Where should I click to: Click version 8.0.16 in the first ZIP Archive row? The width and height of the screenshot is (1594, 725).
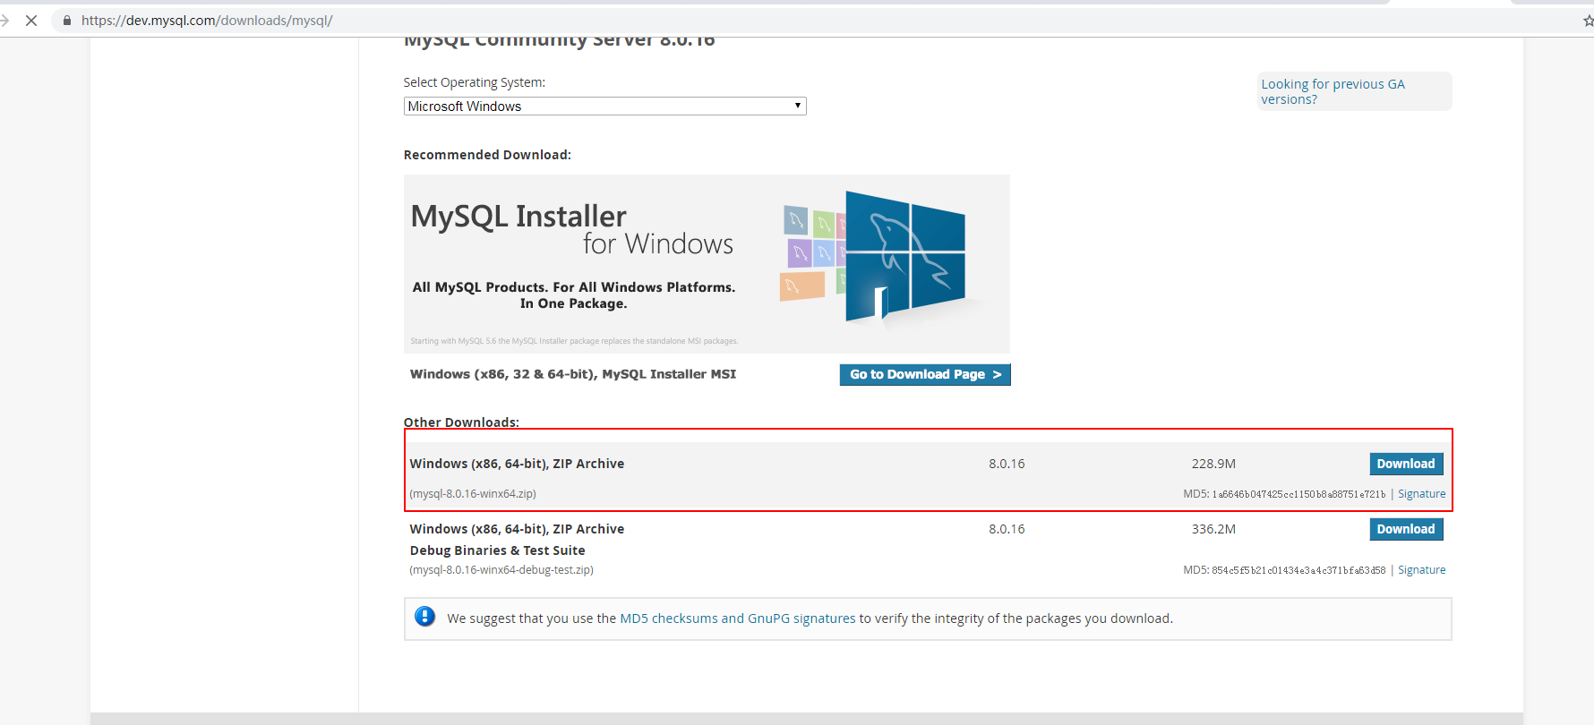pos(1007,464)
